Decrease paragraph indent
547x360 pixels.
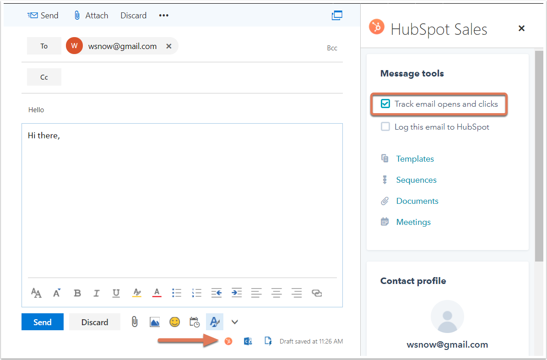(217, 293)
